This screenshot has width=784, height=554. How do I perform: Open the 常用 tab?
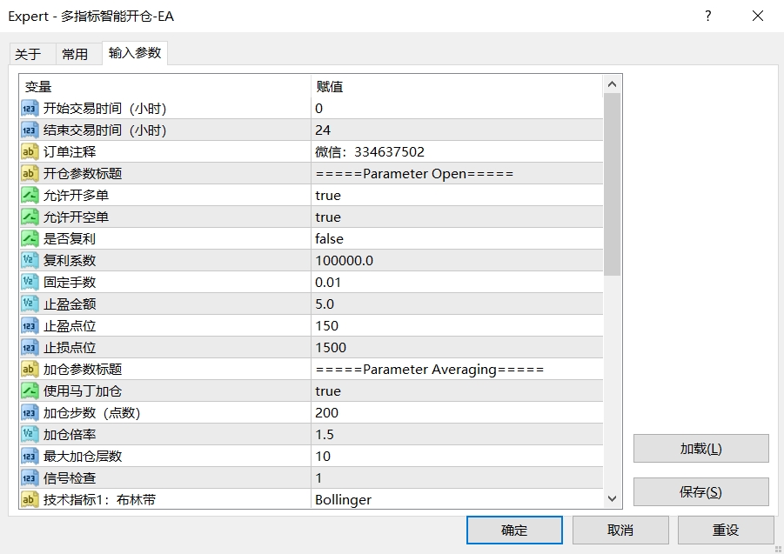75,54
